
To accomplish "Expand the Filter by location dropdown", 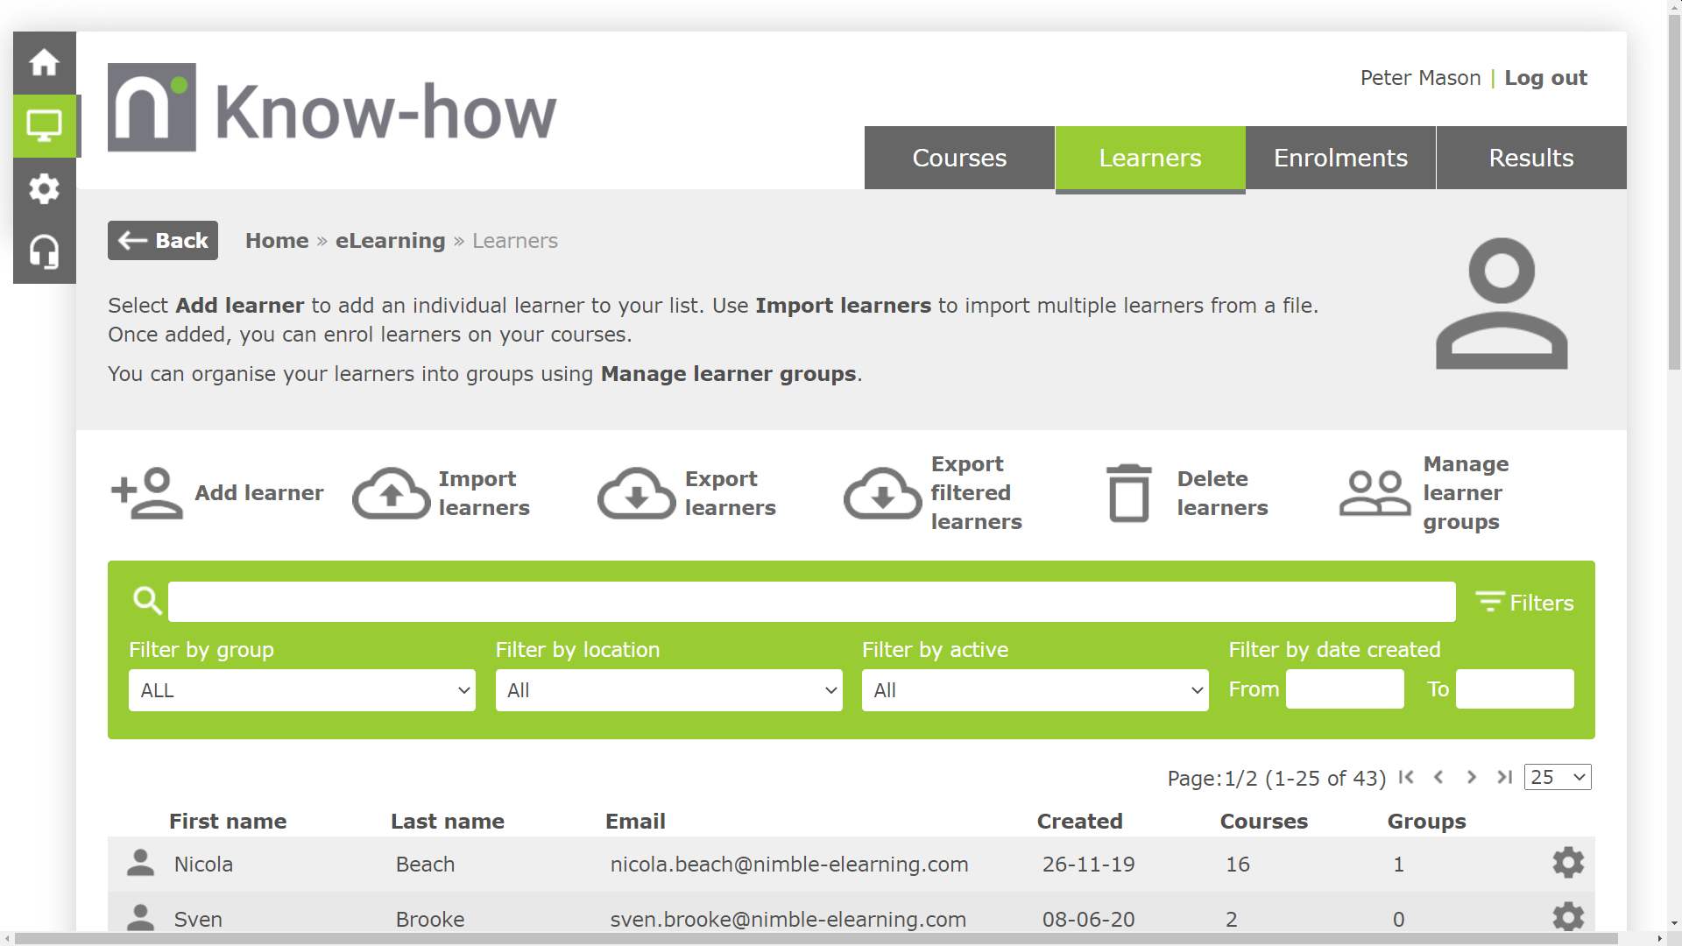I will [668, 689].
